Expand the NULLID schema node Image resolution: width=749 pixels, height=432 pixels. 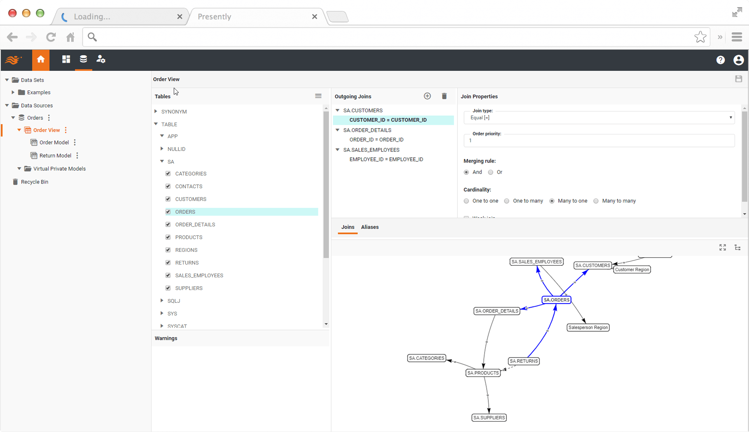162,149
